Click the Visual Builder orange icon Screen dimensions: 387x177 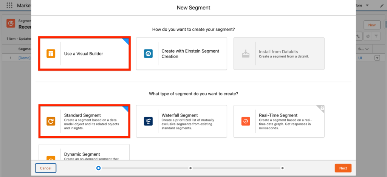[x=51, y=54]
